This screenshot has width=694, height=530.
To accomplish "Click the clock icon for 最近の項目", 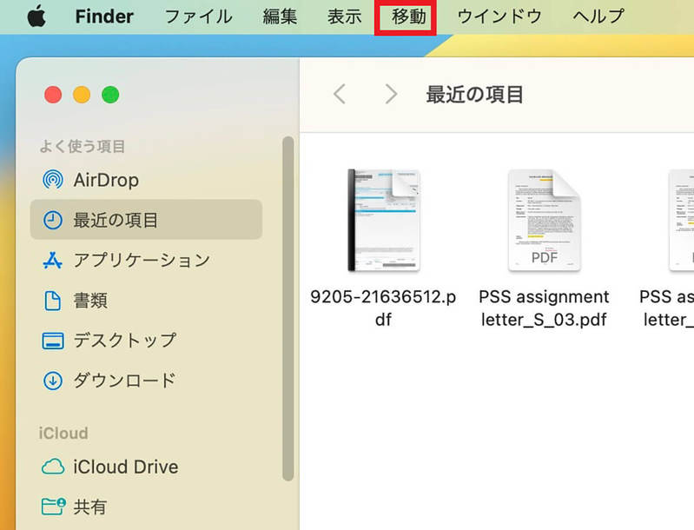I will click(x=53, y=220).
